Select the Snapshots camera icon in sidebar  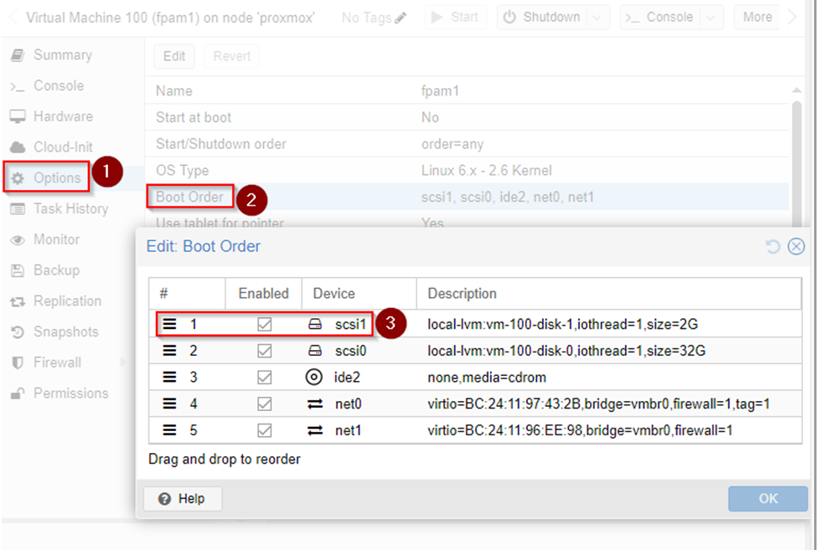[18, 332]
